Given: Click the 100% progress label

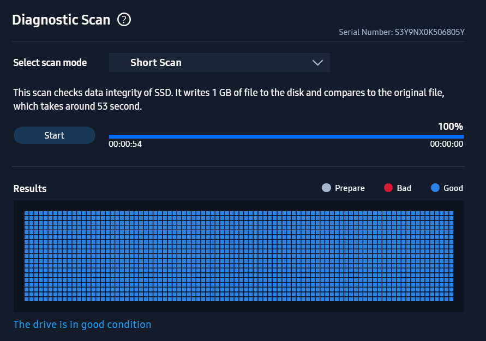Looking at the screenshot, I should [451, 127].
